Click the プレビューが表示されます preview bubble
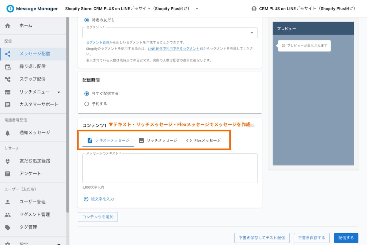367x245 pixels. [304, 46]
